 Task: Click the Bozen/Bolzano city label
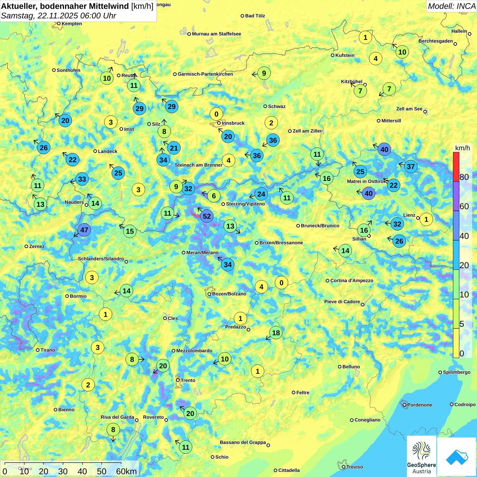pyautogui.click(x=229, y=294)
